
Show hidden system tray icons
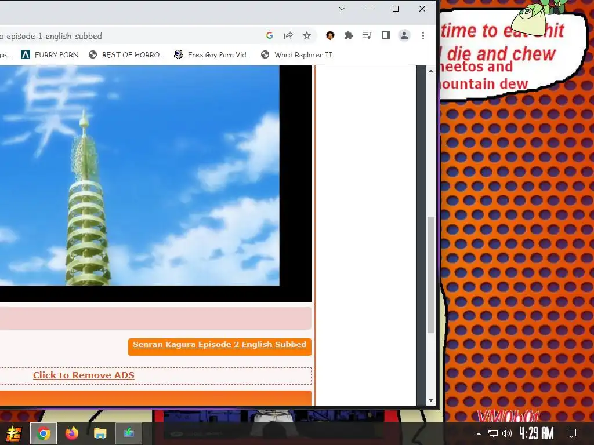click(x=479, y=433)
